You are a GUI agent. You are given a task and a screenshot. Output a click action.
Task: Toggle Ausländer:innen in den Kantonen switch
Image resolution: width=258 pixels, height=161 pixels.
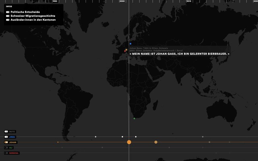[x=8, y=20]
